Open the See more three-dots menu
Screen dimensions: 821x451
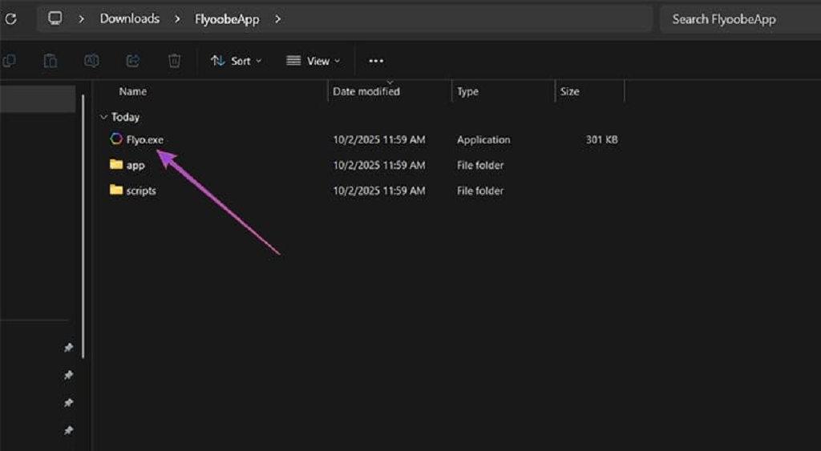376,61
